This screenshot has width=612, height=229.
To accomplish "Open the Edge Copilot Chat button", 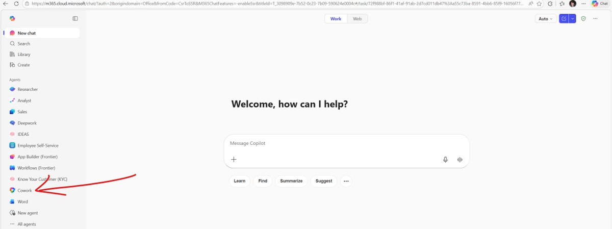I will point(600,4).
